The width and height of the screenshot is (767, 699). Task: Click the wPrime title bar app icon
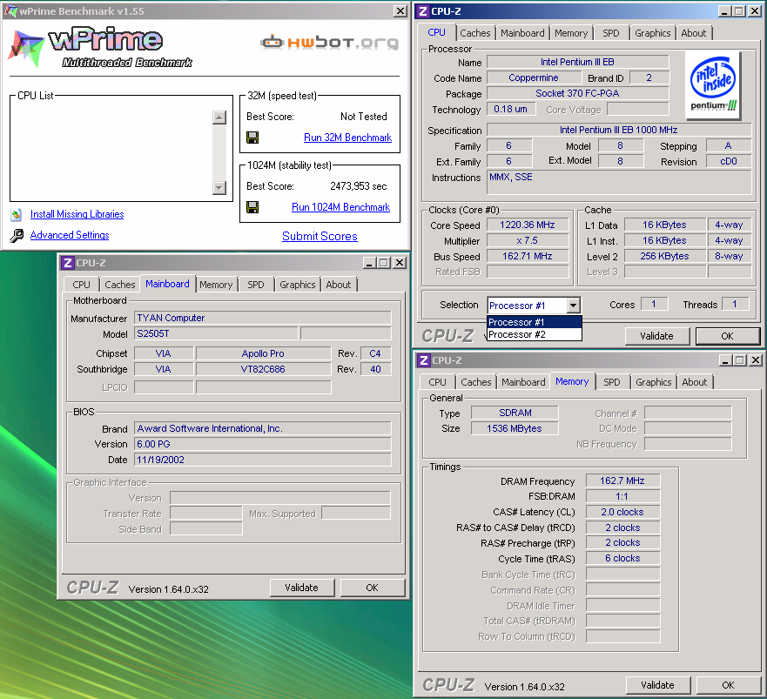coord(10,10)
